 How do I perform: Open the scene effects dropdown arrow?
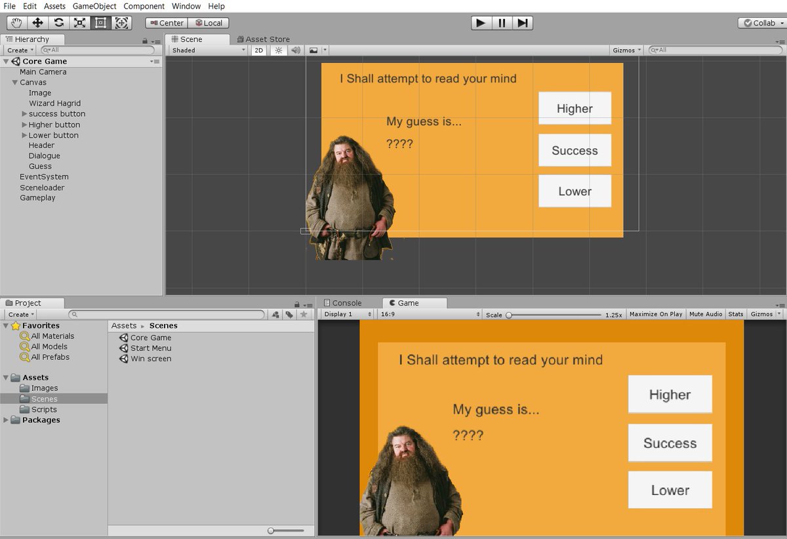tap(325, 50)
